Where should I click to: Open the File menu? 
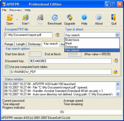pyautogui.click(x=4, y=10)
